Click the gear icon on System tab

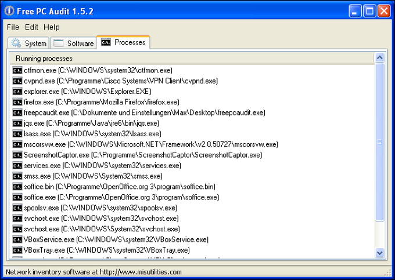[16, 43]
